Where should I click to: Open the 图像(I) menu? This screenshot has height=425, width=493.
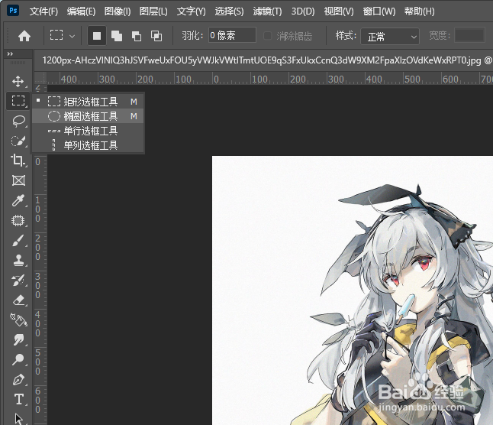click(118, 11)
